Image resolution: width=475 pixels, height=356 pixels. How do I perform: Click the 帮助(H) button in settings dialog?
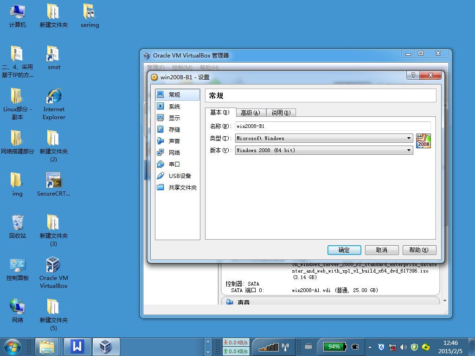coord(419,250)
